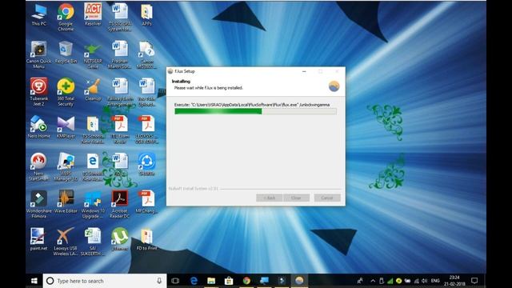Image resolution: width=512 pixels, height=288 pixels.
Task: Click the f.lux installation progress bar
Action: [255, 111]
